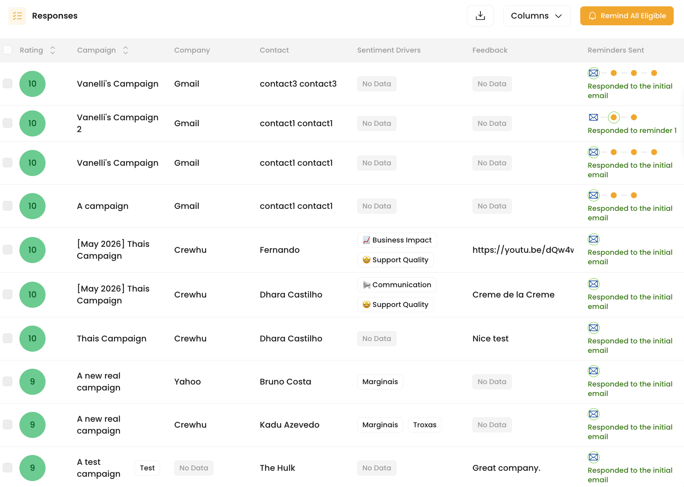Click the "Thais Campaign" name in Nice test row

[112, 339]
